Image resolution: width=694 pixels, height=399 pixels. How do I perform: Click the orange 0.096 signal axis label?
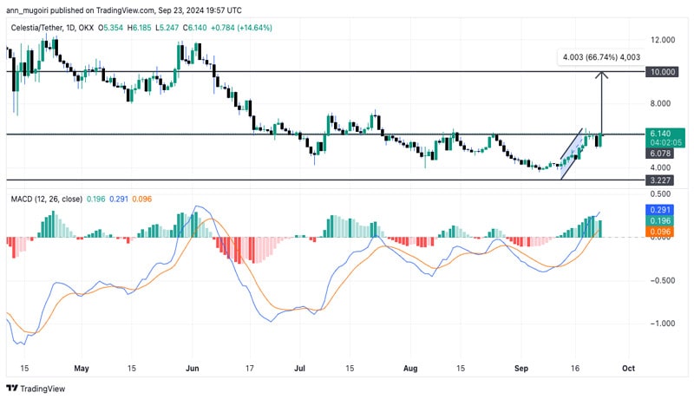point(660,232)
